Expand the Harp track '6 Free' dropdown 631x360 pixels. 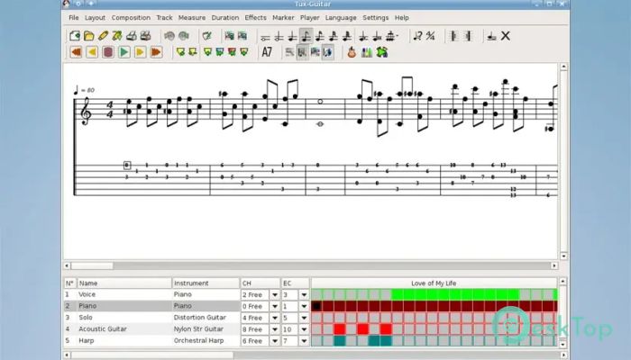[x=275, y=341]
